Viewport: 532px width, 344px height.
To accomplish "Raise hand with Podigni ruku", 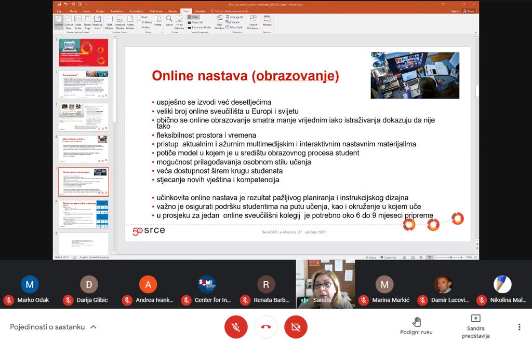I will 416,326.
